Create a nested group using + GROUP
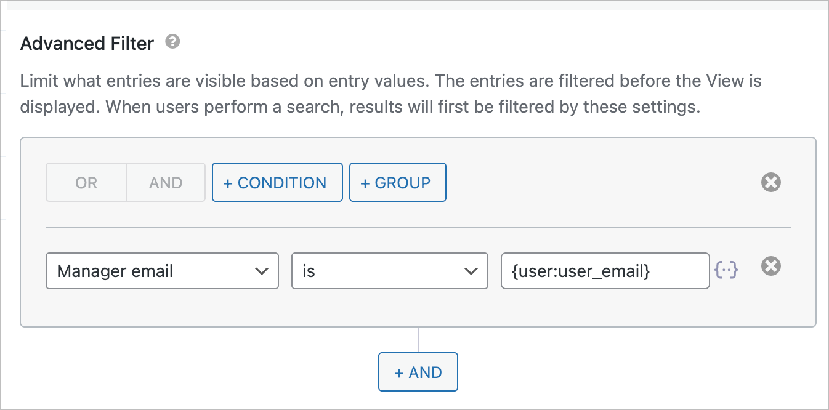829x410 pixels. [x=397, y=182]
